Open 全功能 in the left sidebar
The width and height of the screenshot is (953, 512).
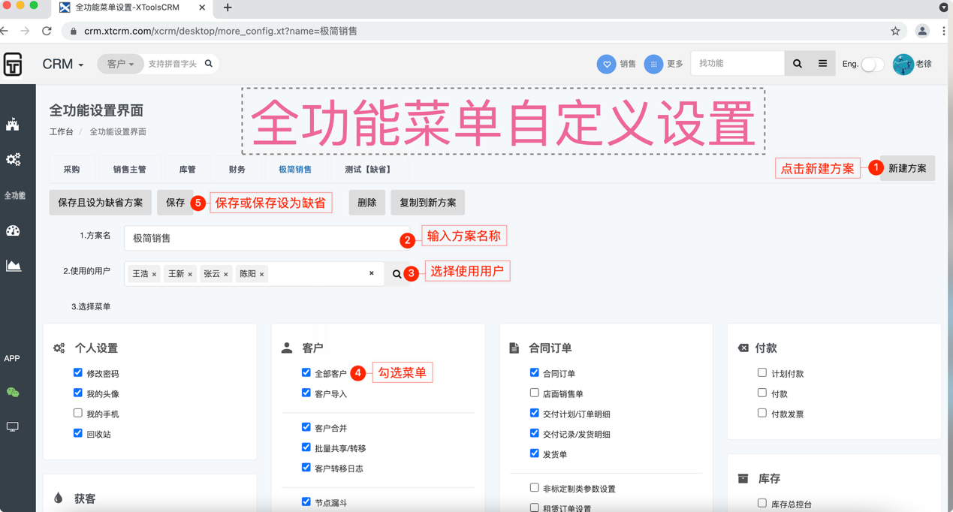15,195
